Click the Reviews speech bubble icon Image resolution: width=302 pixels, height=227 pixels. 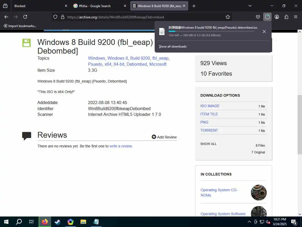coord(26,136)
